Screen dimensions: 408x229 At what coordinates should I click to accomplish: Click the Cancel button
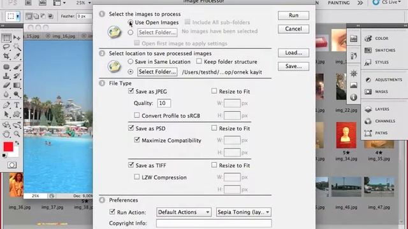[x=293, y=29]
